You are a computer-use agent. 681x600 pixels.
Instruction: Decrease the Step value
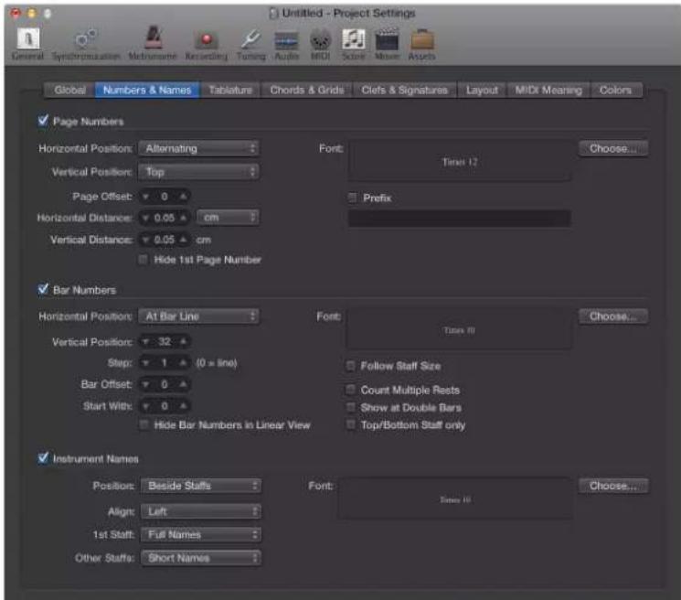point(146,363)
